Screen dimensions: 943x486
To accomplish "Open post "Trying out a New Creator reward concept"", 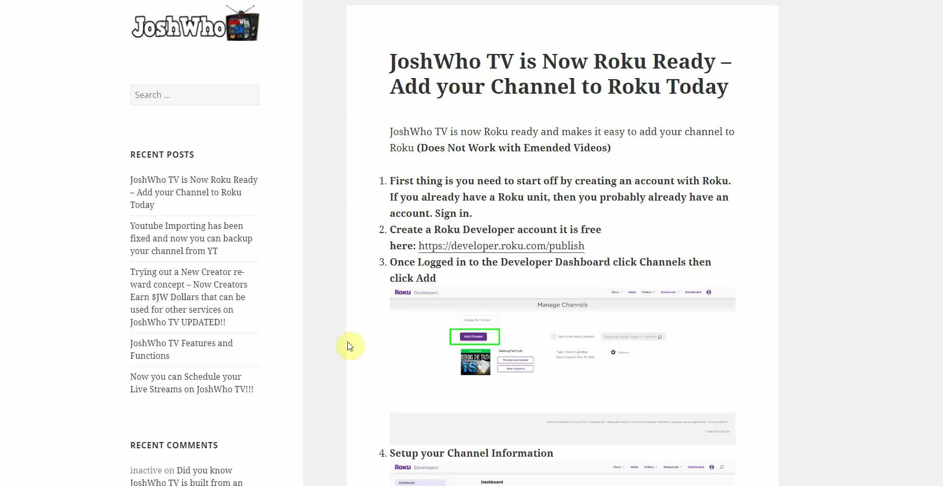I will click(189, 297).
